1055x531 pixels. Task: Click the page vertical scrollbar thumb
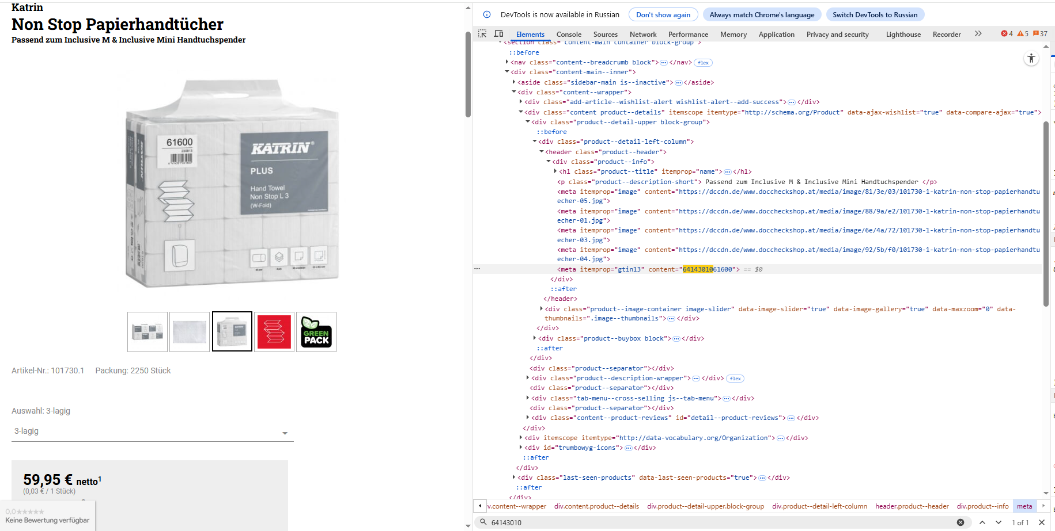click(468, 74)
